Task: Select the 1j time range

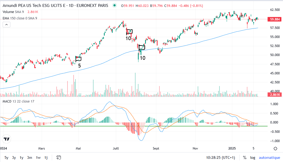Action: point(46,157)
